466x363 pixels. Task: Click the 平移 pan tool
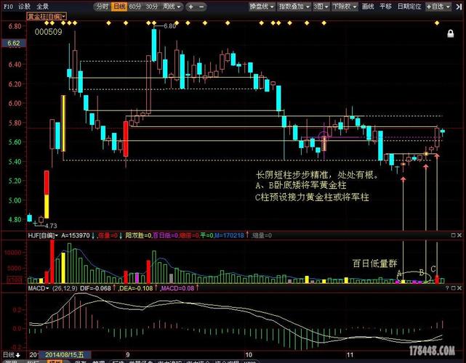[x=386, y=7]
